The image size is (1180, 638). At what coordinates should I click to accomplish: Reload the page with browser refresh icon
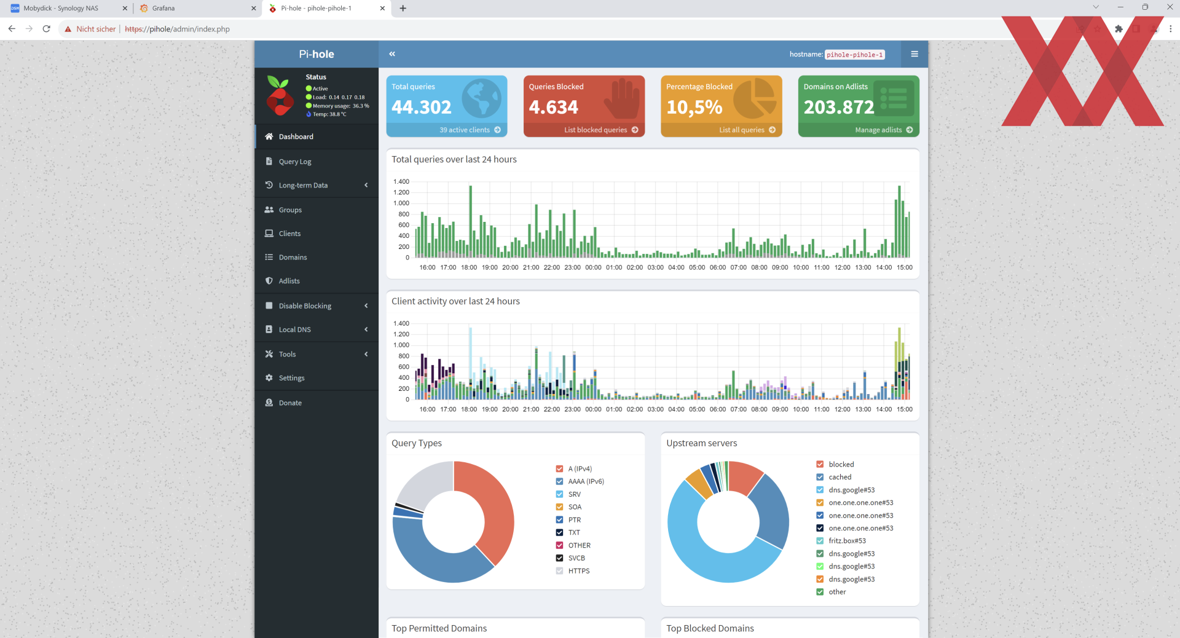pos(46,29)
